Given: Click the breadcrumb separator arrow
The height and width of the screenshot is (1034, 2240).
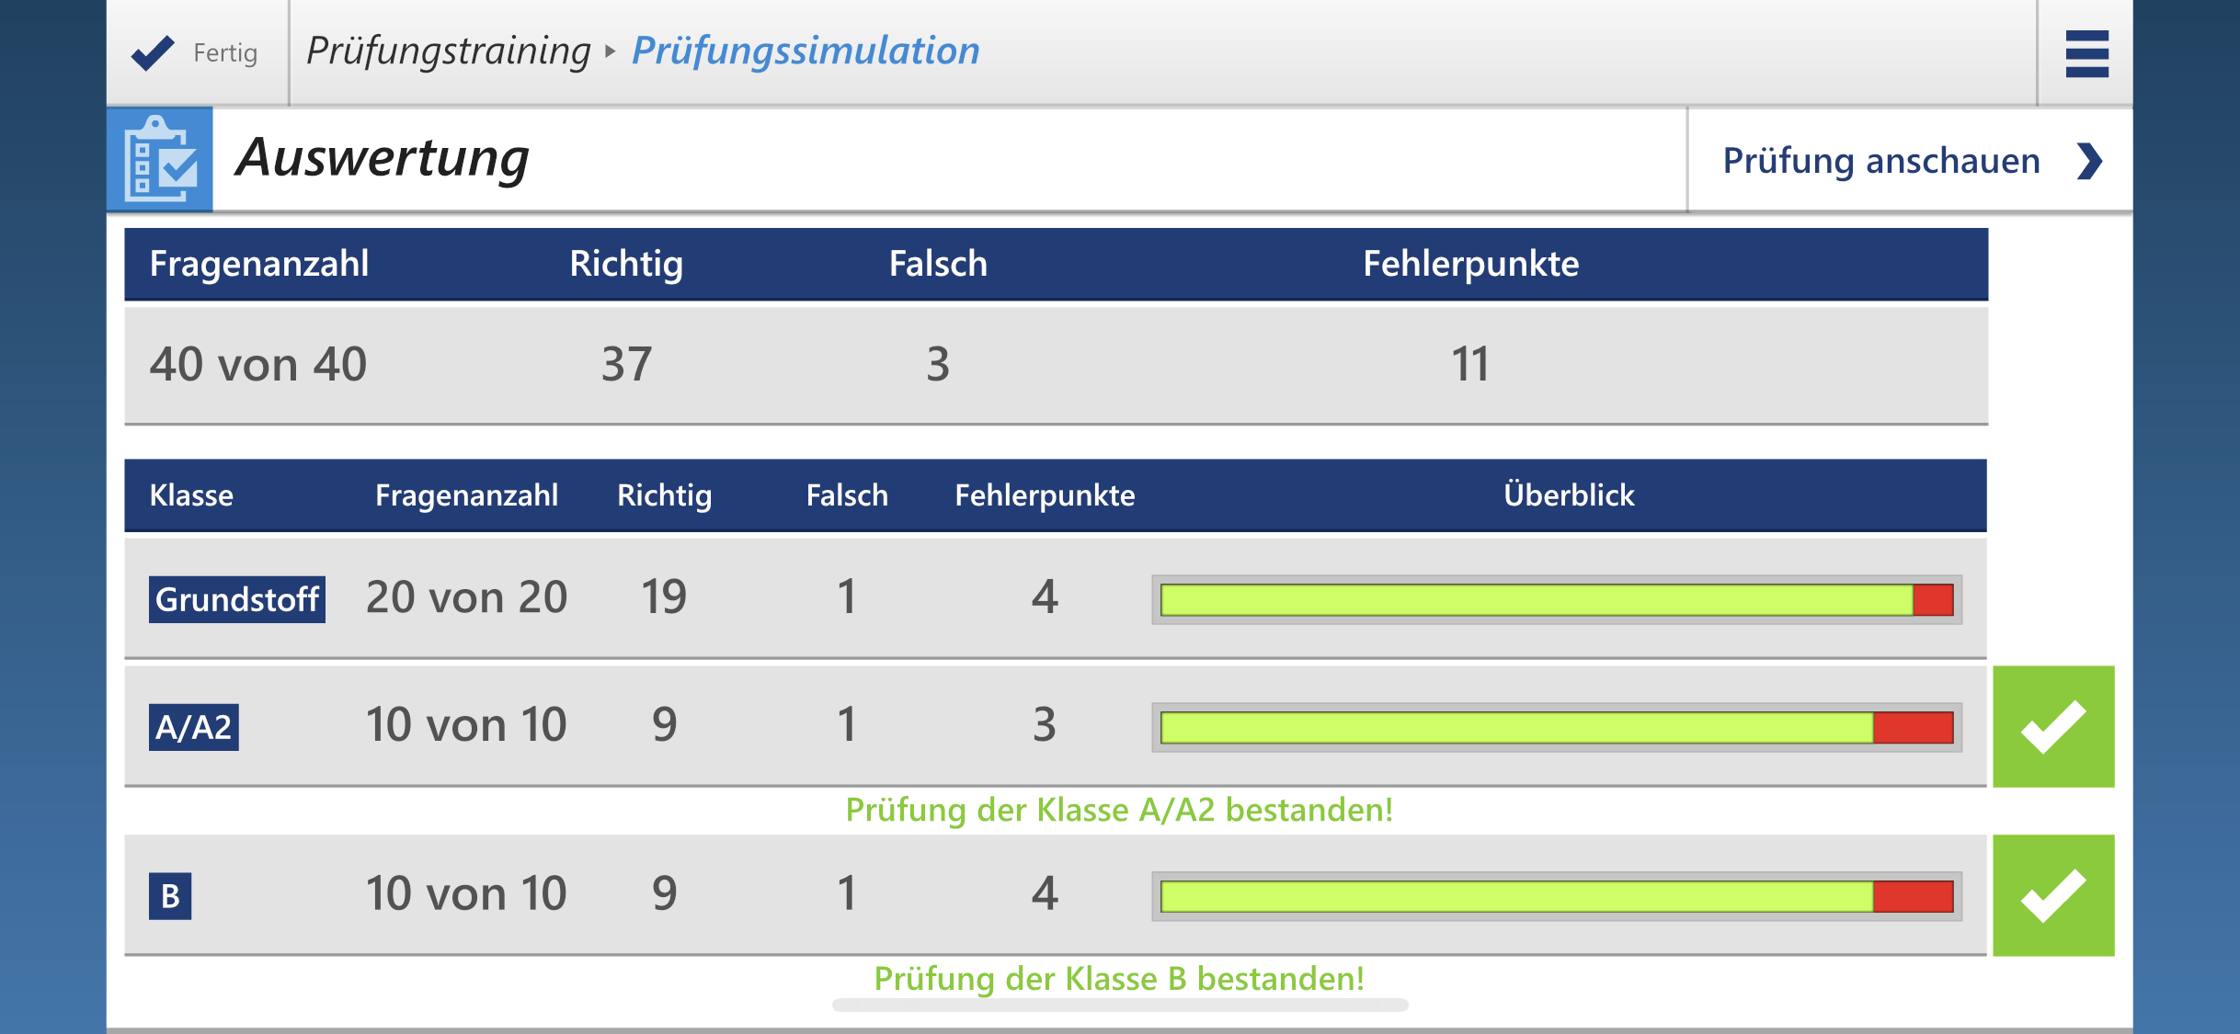Looking at the screenshot, I should (x=610, y=51).
